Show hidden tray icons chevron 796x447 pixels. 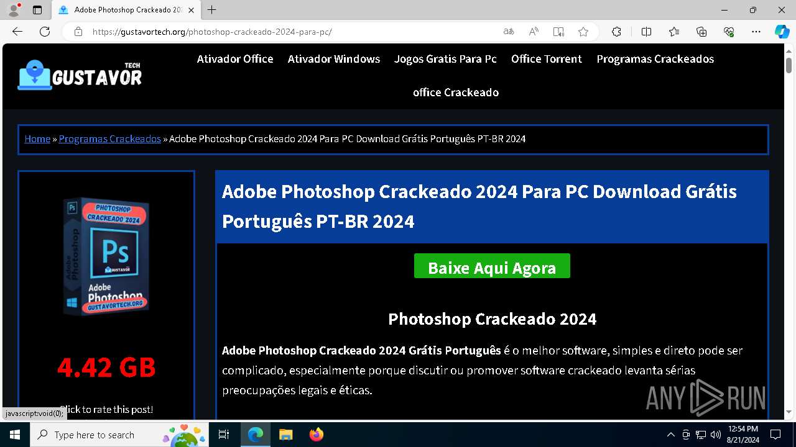(670, 435)
